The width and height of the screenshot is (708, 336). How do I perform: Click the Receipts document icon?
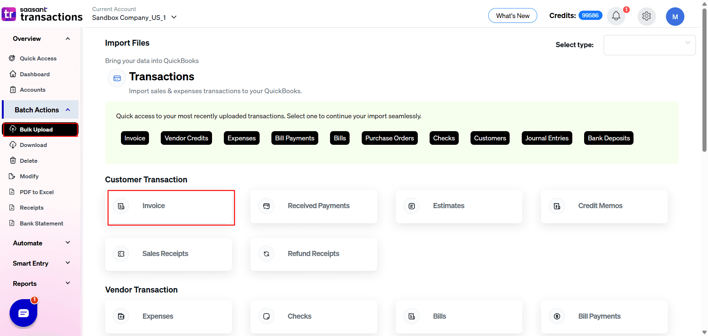click(12, 207)
